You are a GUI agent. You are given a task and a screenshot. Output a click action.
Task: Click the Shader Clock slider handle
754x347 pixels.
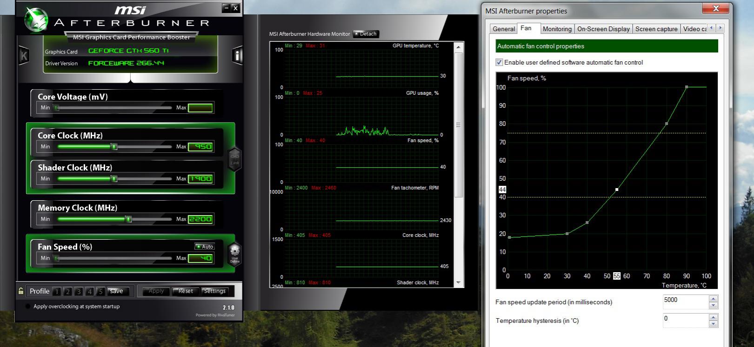114,179
